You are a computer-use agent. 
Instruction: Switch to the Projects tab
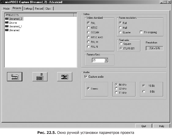(x=17, y=8)
